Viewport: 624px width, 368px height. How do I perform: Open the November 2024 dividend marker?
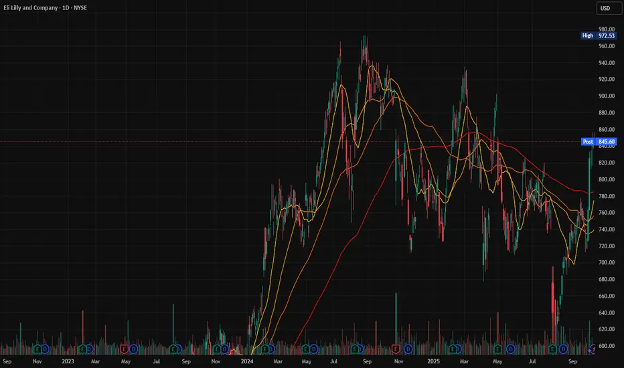point(408,349)
